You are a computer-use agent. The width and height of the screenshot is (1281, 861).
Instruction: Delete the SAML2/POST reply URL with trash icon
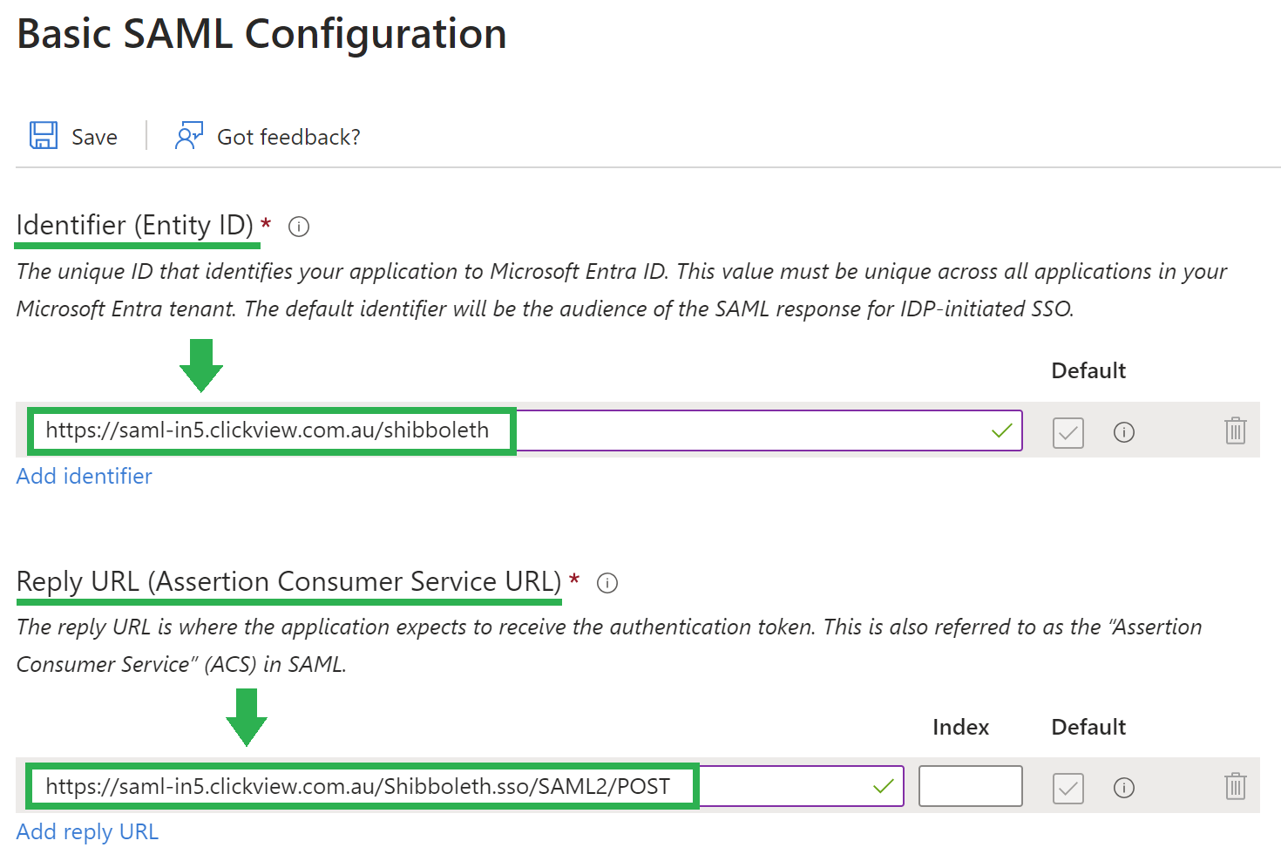[x=1236, y=786]
